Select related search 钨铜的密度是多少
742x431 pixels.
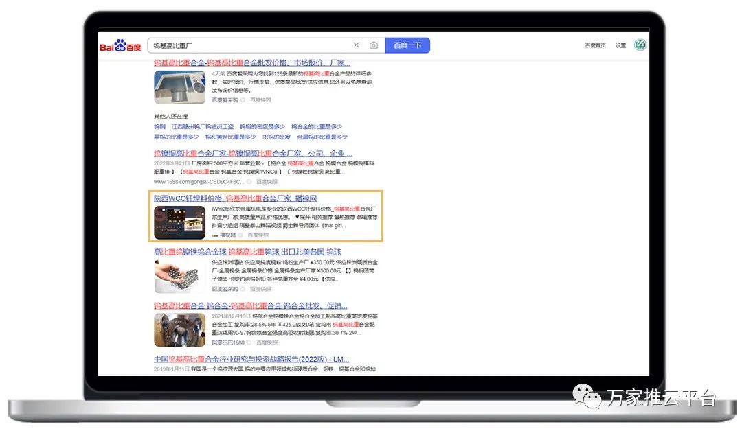pyautogui.click(x=262, y=127)
